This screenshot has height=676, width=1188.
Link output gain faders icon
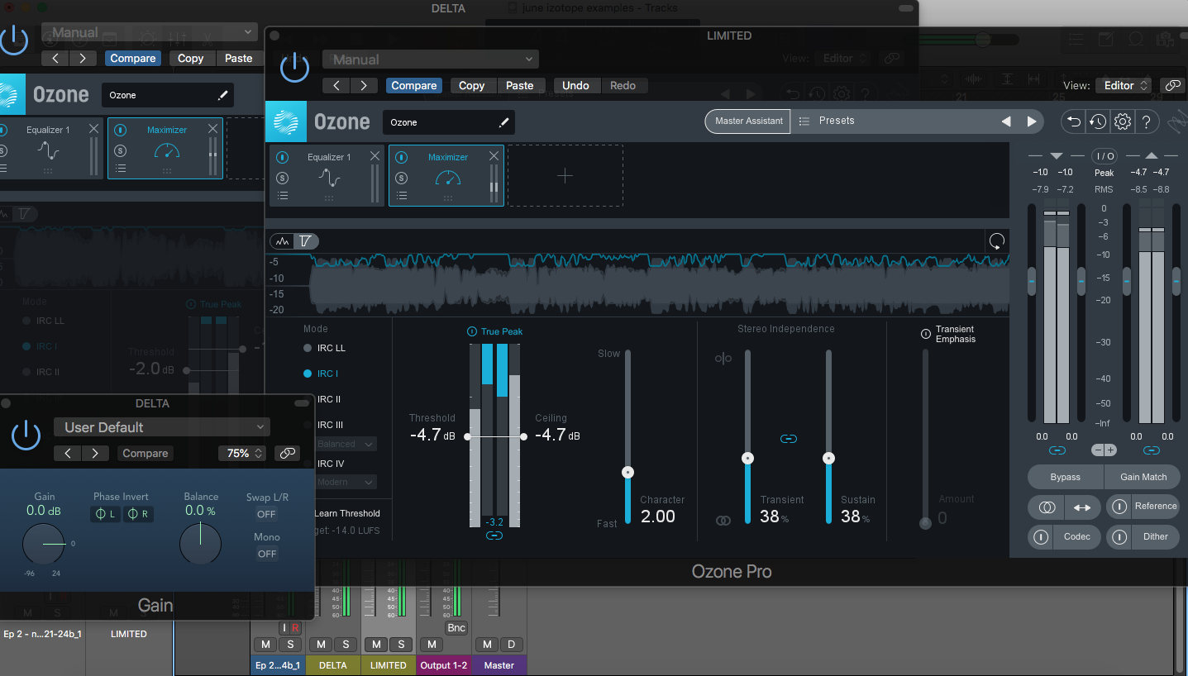click(1151, 450)
